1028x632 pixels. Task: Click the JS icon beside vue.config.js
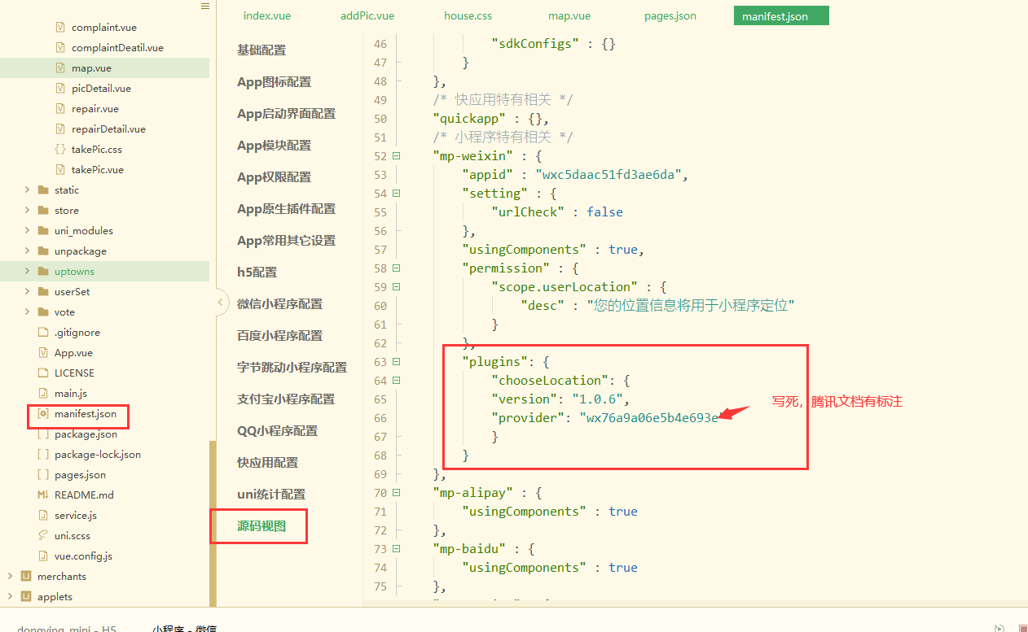pyautogui.click(x=43, y=556)
